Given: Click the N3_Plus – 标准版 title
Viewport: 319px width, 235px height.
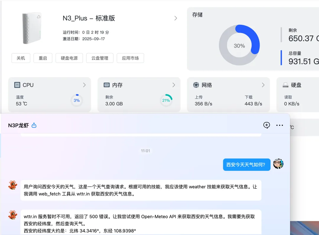Looking at the screenshot, I should click(89, 18).
